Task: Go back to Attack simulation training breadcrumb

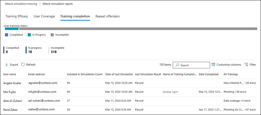Action: [x=21, y=4]
